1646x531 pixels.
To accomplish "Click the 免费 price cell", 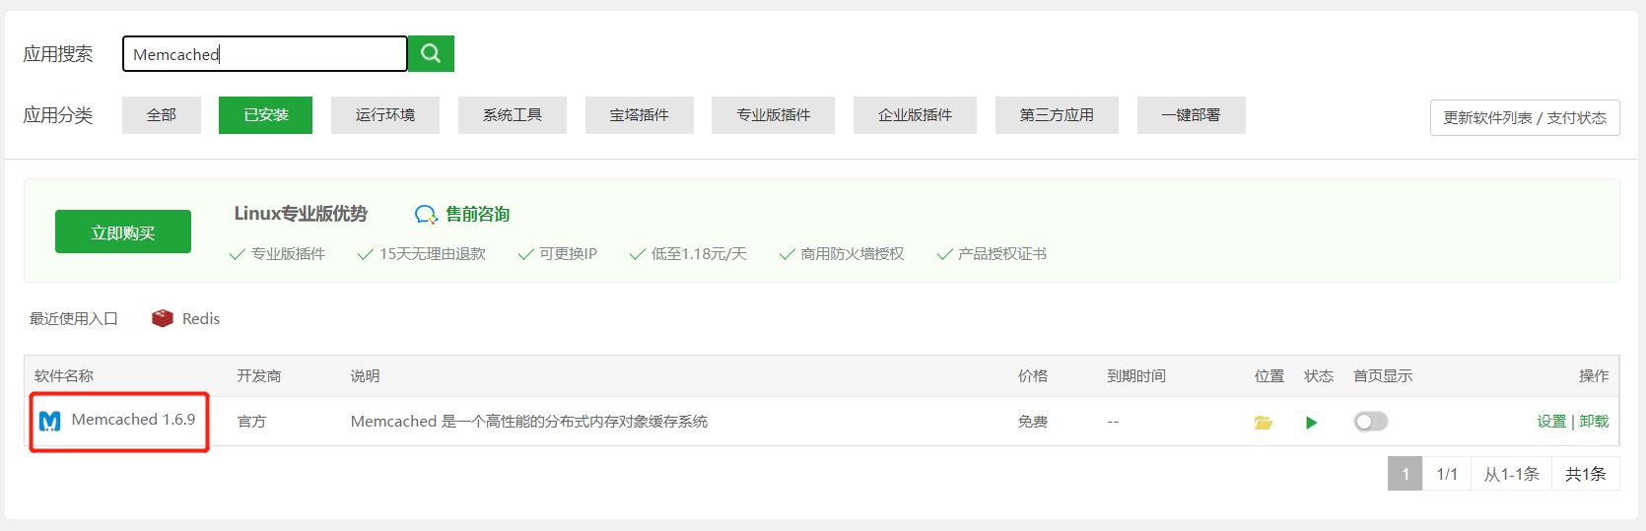I will tap(1033, 422).
